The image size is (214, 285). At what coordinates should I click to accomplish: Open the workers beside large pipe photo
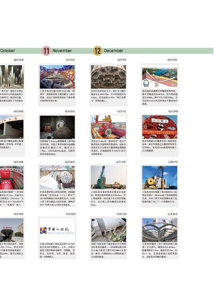(108, 230)
